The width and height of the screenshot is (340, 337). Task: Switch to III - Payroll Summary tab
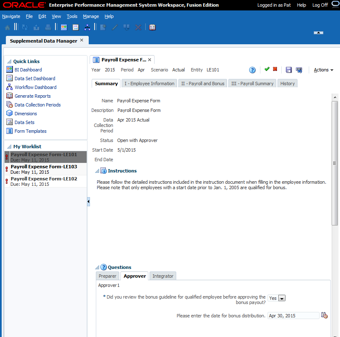(x=252, y=84)
